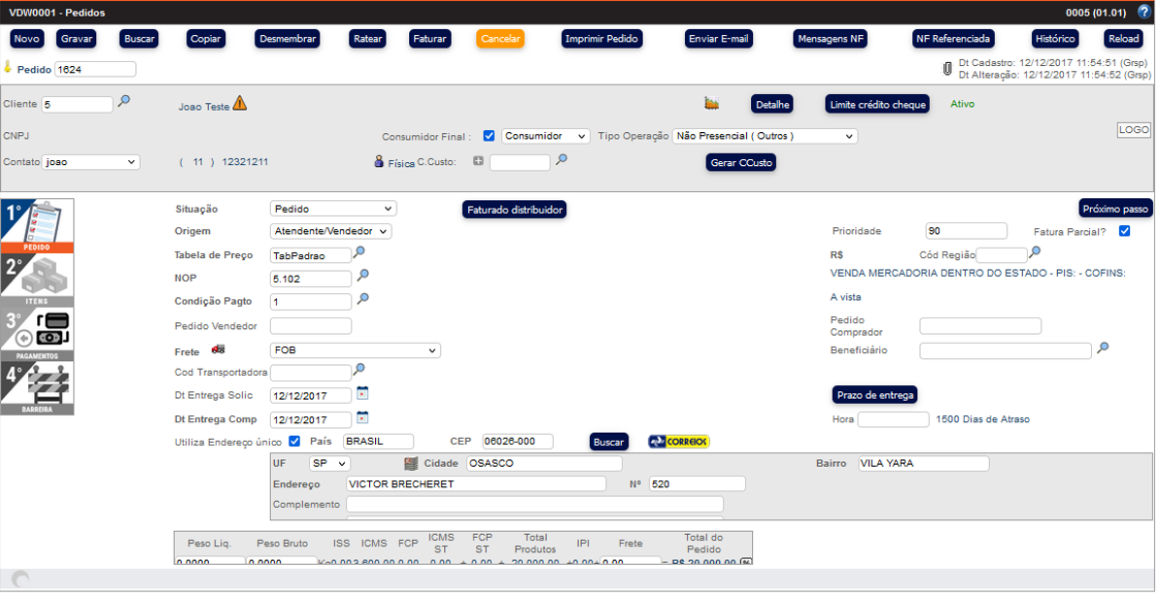Click the plus icon beside C.Custo
Viewport: 1160px width, 596px height.
478,161
